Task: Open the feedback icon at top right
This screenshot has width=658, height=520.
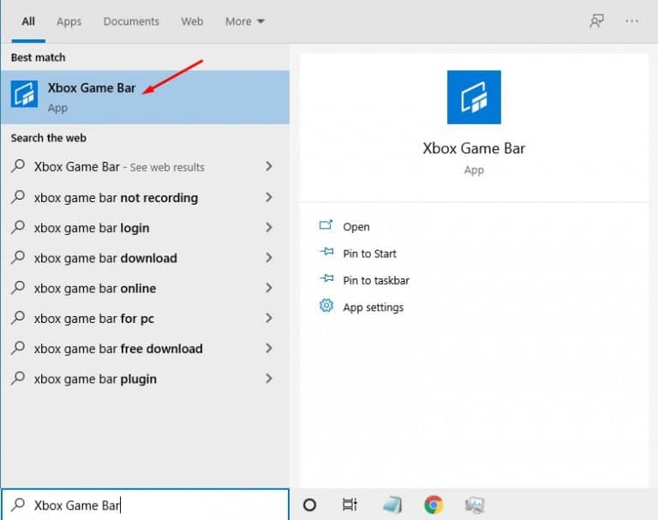Action: coord(596,21)
